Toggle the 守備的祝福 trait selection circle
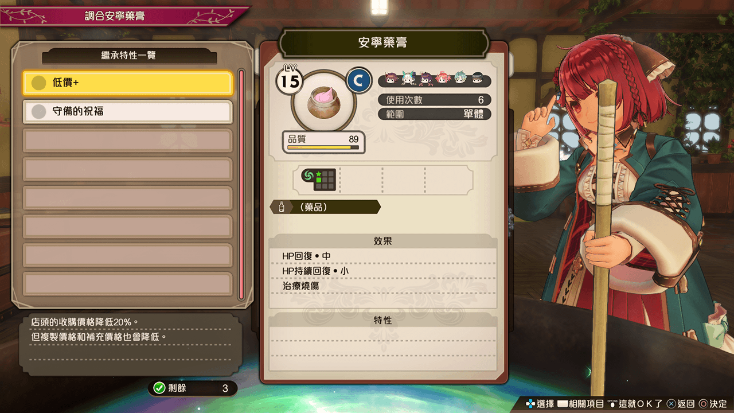This screenshot has width=734, height=413. (38, 111)
